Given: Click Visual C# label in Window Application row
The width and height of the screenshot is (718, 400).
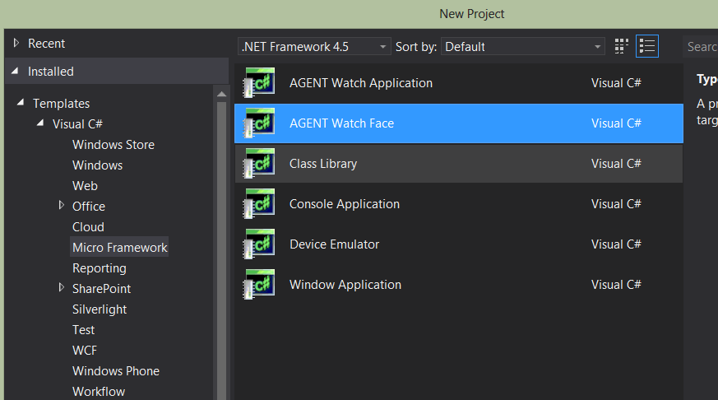Looking at the screenshot, I should (616, 285).
